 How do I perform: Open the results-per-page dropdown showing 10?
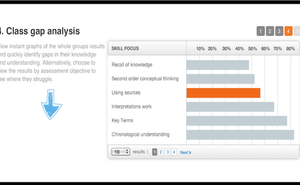pyautogui.click(x=121, y=152)
